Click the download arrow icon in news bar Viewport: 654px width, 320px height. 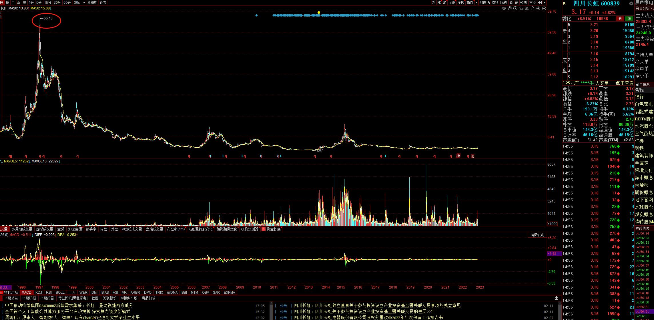point(556,298)
